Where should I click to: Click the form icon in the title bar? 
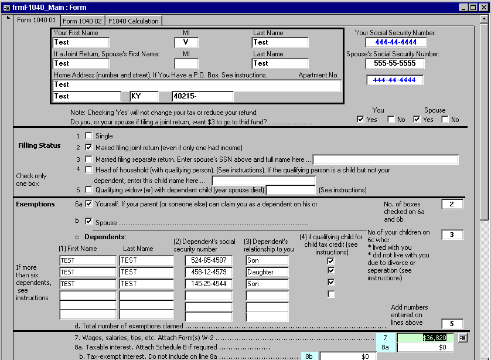pyautogui.click(x=6, y=8)
